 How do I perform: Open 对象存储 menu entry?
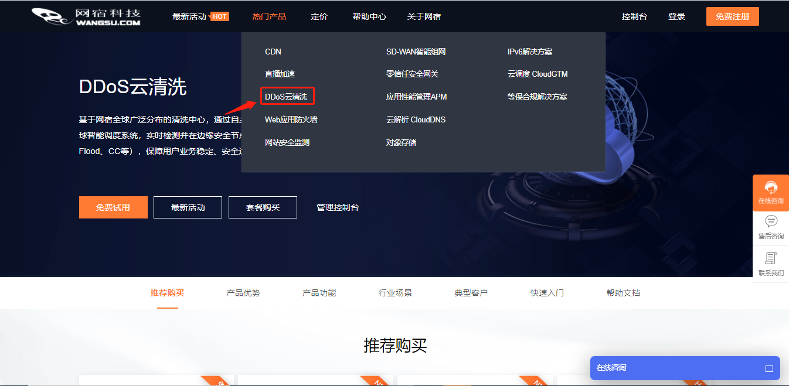[x=401, y=142]
